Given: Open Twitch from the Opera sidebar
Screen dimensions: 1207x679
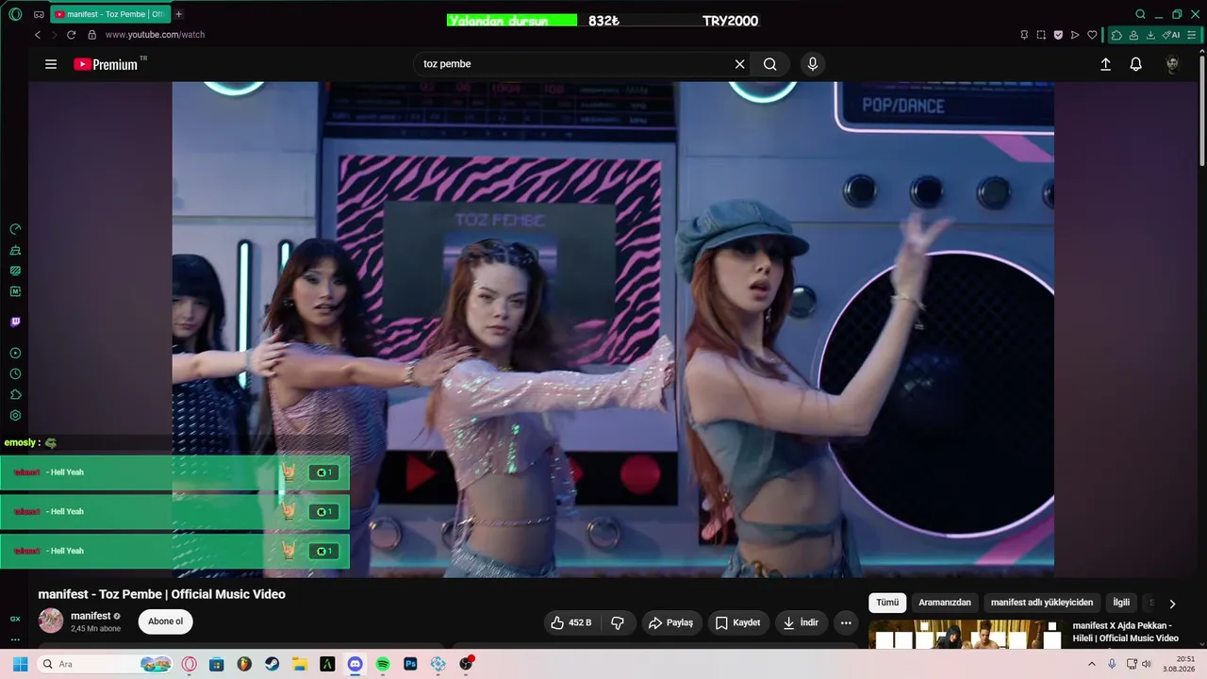Looking at the screenshot, I should pos(15,322).
